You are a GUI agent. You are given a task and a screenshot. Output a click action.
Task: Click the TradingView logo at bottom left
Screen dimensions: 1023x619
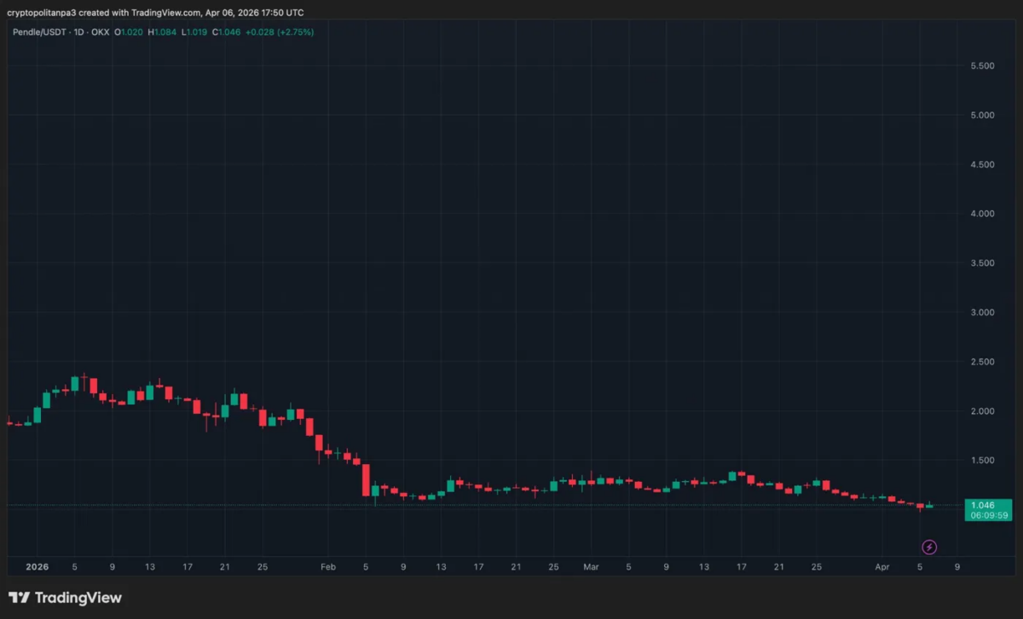[x=66, y=598]
